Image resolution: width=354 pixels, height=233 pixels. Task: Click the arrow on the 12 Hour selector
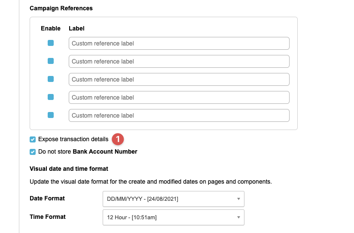tap(238, 218)
